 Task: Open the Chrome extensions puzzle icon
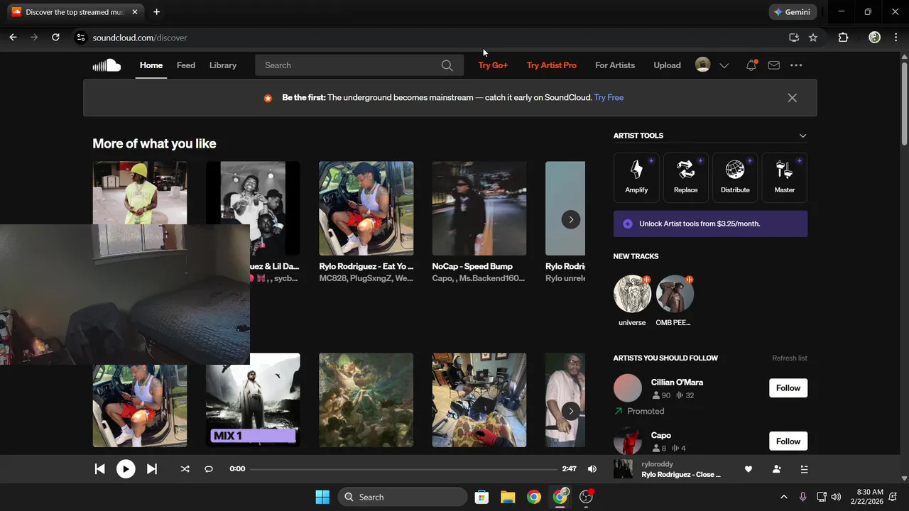point(843,38)
